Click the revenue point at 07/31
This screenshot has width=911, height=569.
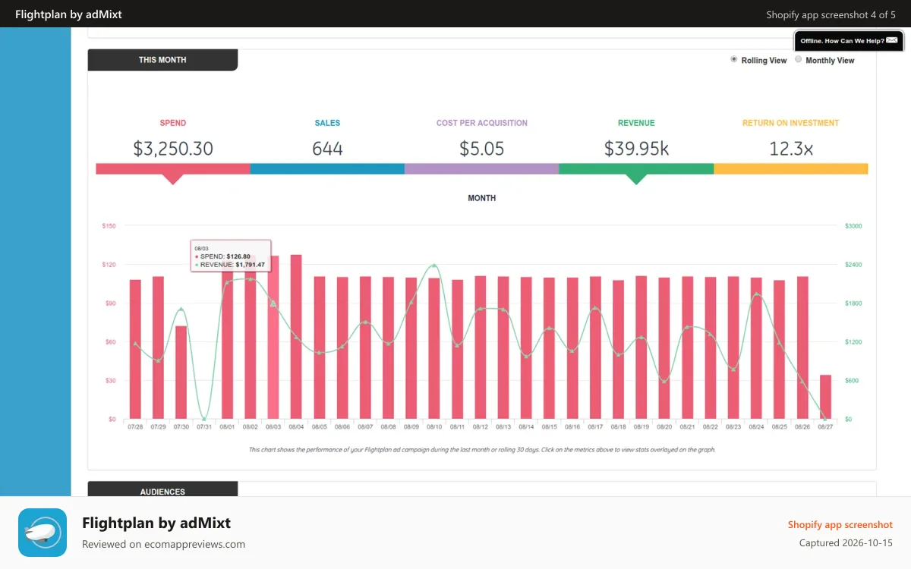click(x=204, y=419)
